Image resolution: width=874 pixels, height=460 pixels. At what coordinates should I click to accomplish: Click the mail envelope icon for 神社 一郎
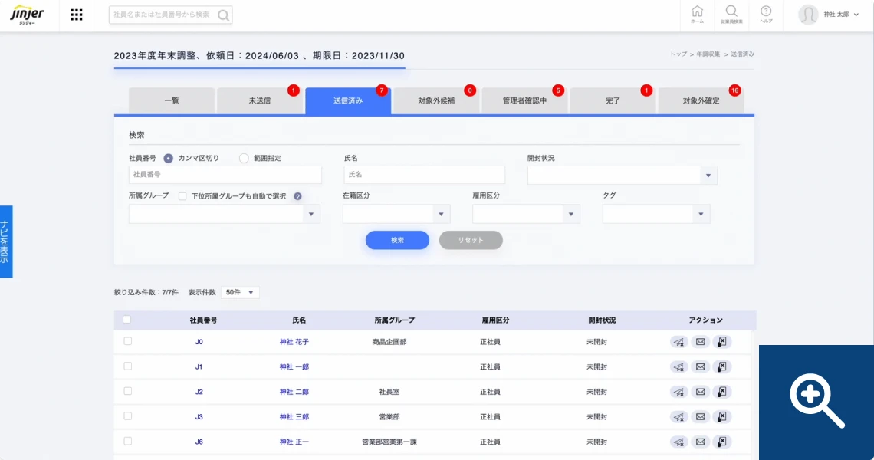click(701, 367)
